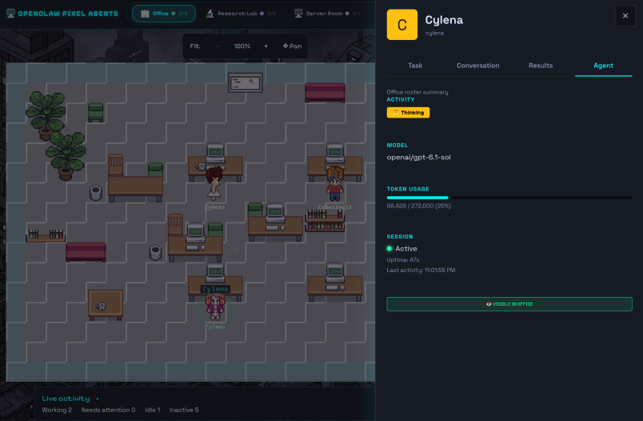643x421 pixels.
Task: Click the Needs attention 0 status
Action: (108, 410)
